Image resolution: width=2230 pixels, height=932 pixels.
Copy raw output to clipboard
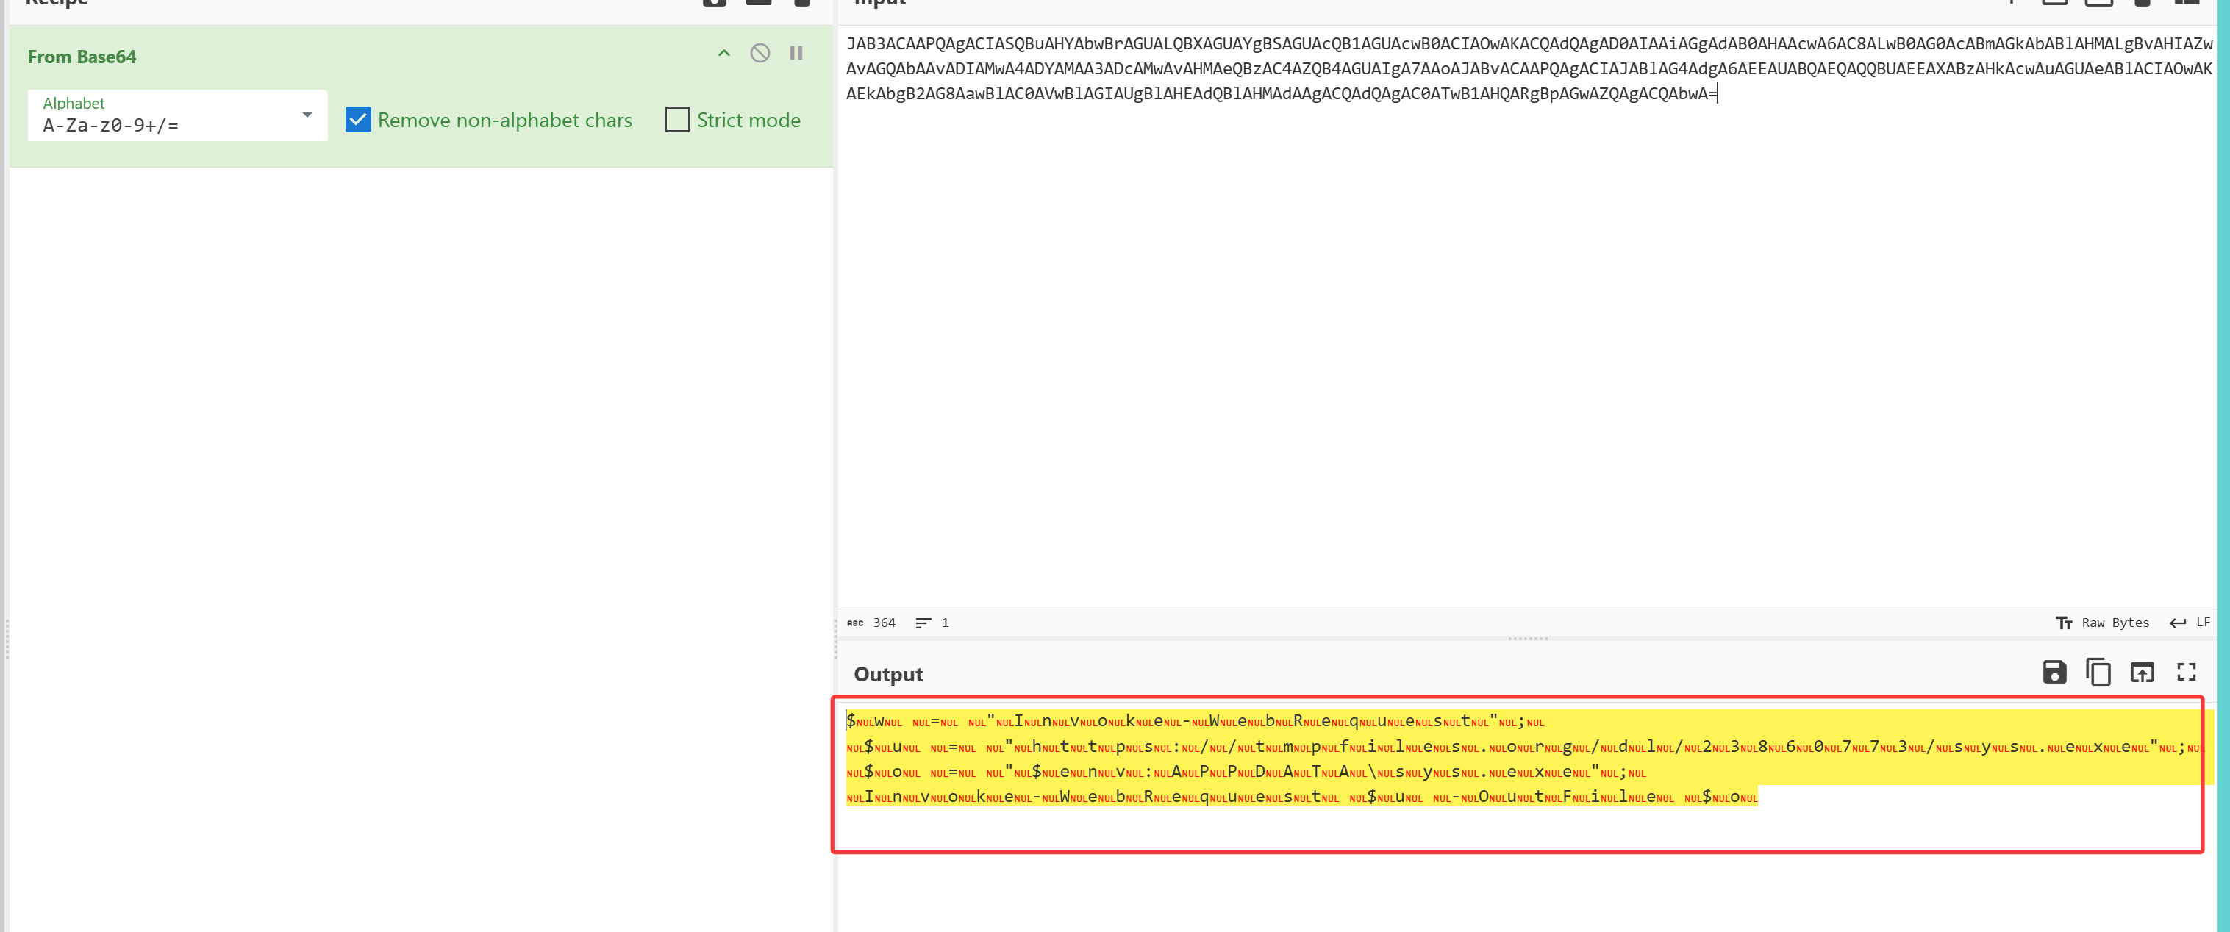[2098, 672]
